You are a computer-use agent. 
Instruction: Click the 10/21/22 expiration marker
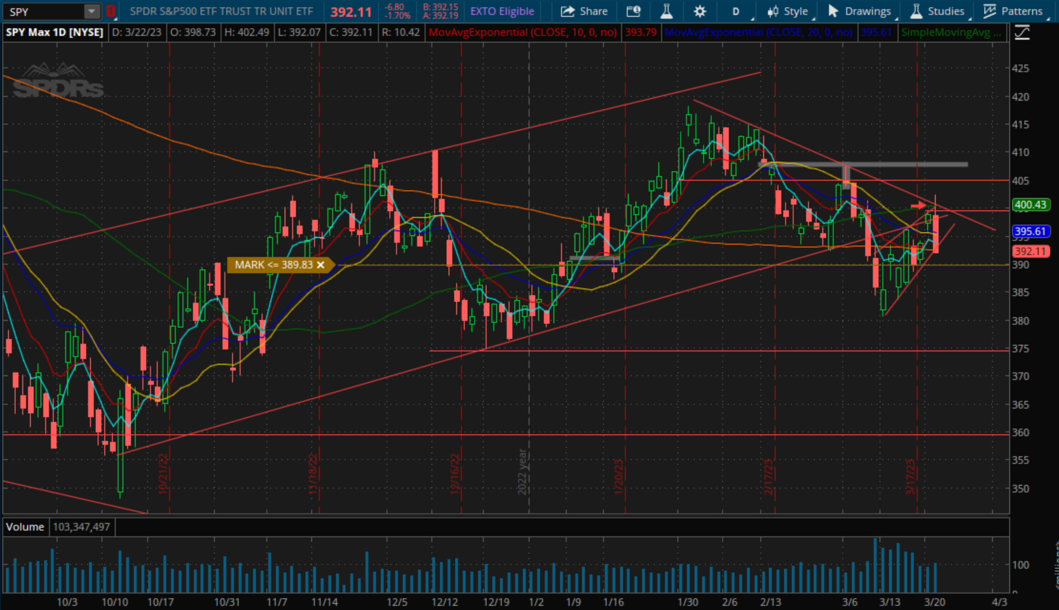click(163, 474)
